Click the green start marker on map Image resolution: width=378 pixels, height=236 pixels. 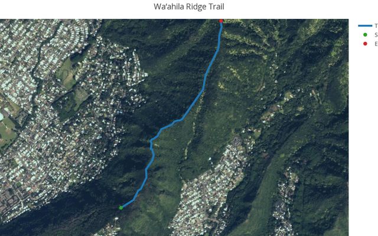(x=121, y=208)
